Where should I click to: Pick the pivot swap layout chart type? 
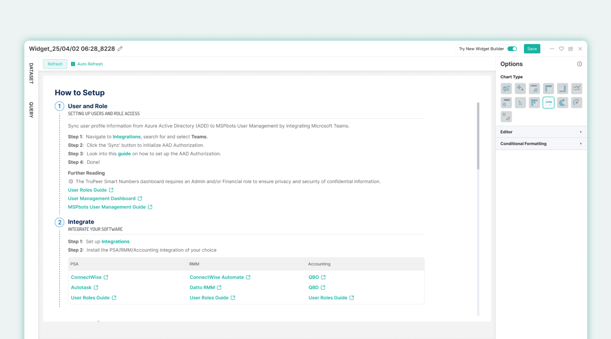click(x=506, y=117)
